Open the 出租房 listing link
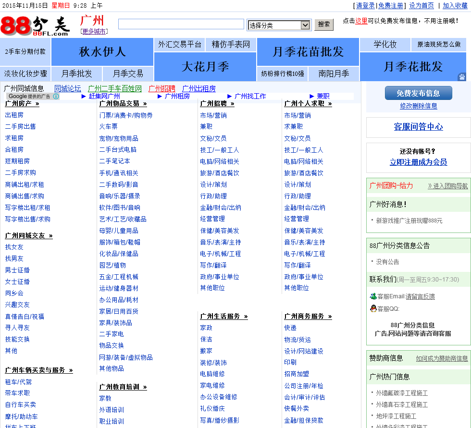The width and height of the screenshot is (471, 428). click(14, 115)
